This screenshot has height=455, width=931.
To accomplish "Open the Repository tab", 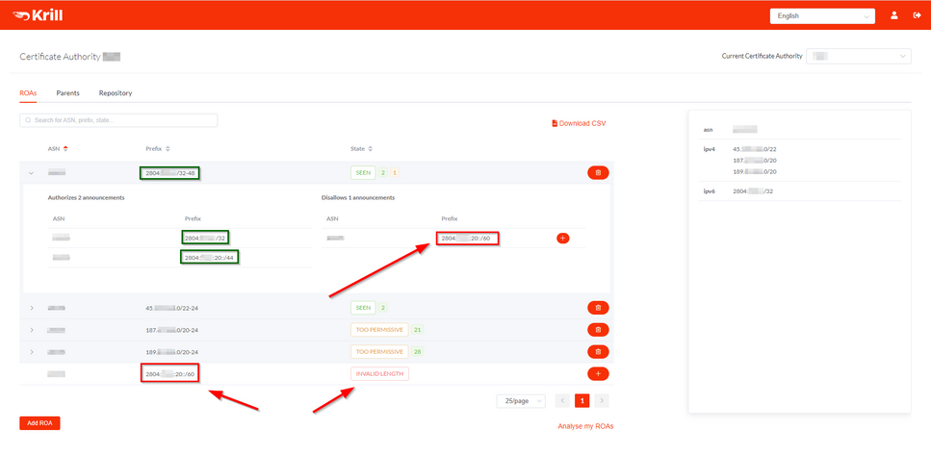I will coord(116,93).
